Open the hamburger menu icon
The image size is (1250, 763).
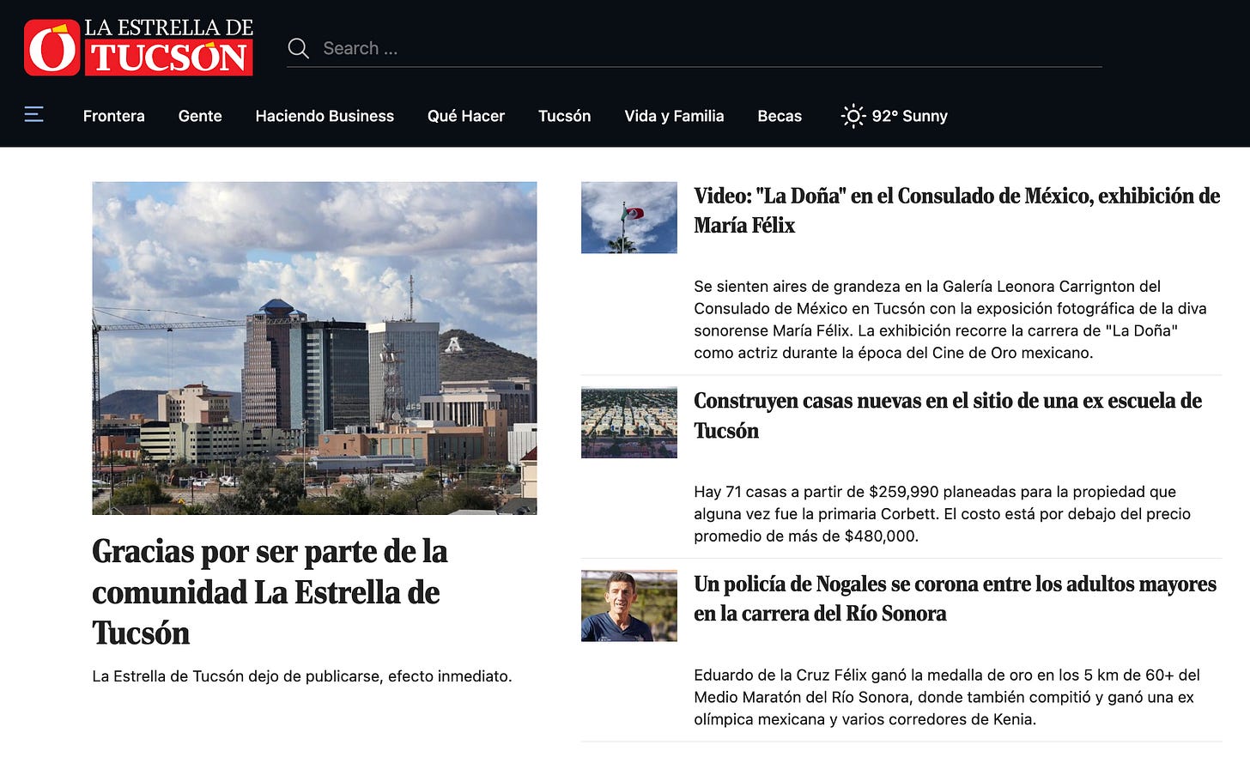pos(33,114)
